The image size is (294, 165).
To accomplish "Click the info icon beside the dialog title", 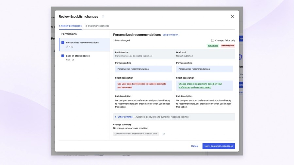I will coord(103,16).
